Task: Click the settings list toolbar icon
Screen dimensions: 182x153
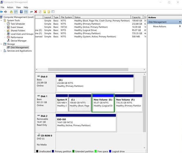Action: [53, 12]
